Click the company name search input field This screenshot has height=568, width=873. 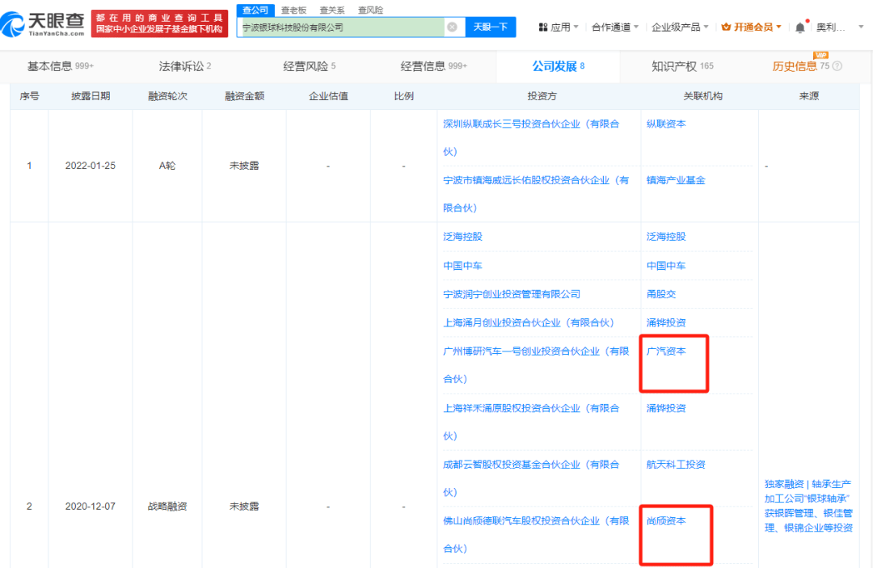coord(339,27)
